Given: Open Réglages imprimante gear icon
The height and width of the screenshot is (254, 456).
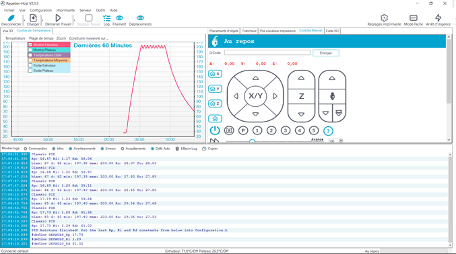Looking at the screenshot, I should point(384,18).
